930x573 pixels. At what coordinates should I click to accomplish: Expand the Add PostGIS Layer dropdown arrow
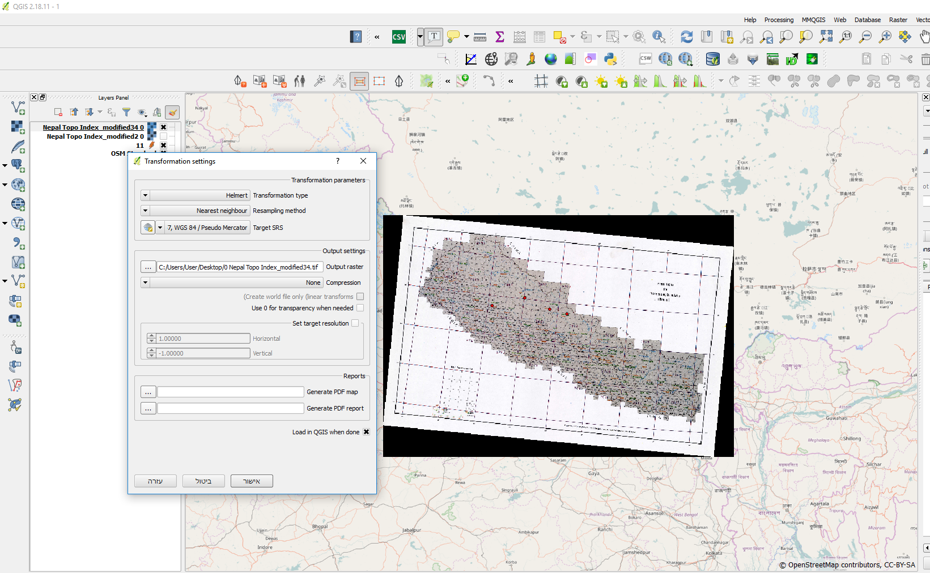pyautogui.click(x=5, y=165)
